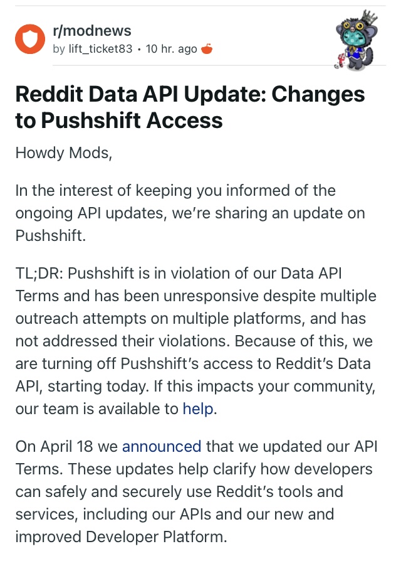Click the 'API, starting today.' sentence
This screenshot has width=401, height=566.
click(x=82, y=387)
